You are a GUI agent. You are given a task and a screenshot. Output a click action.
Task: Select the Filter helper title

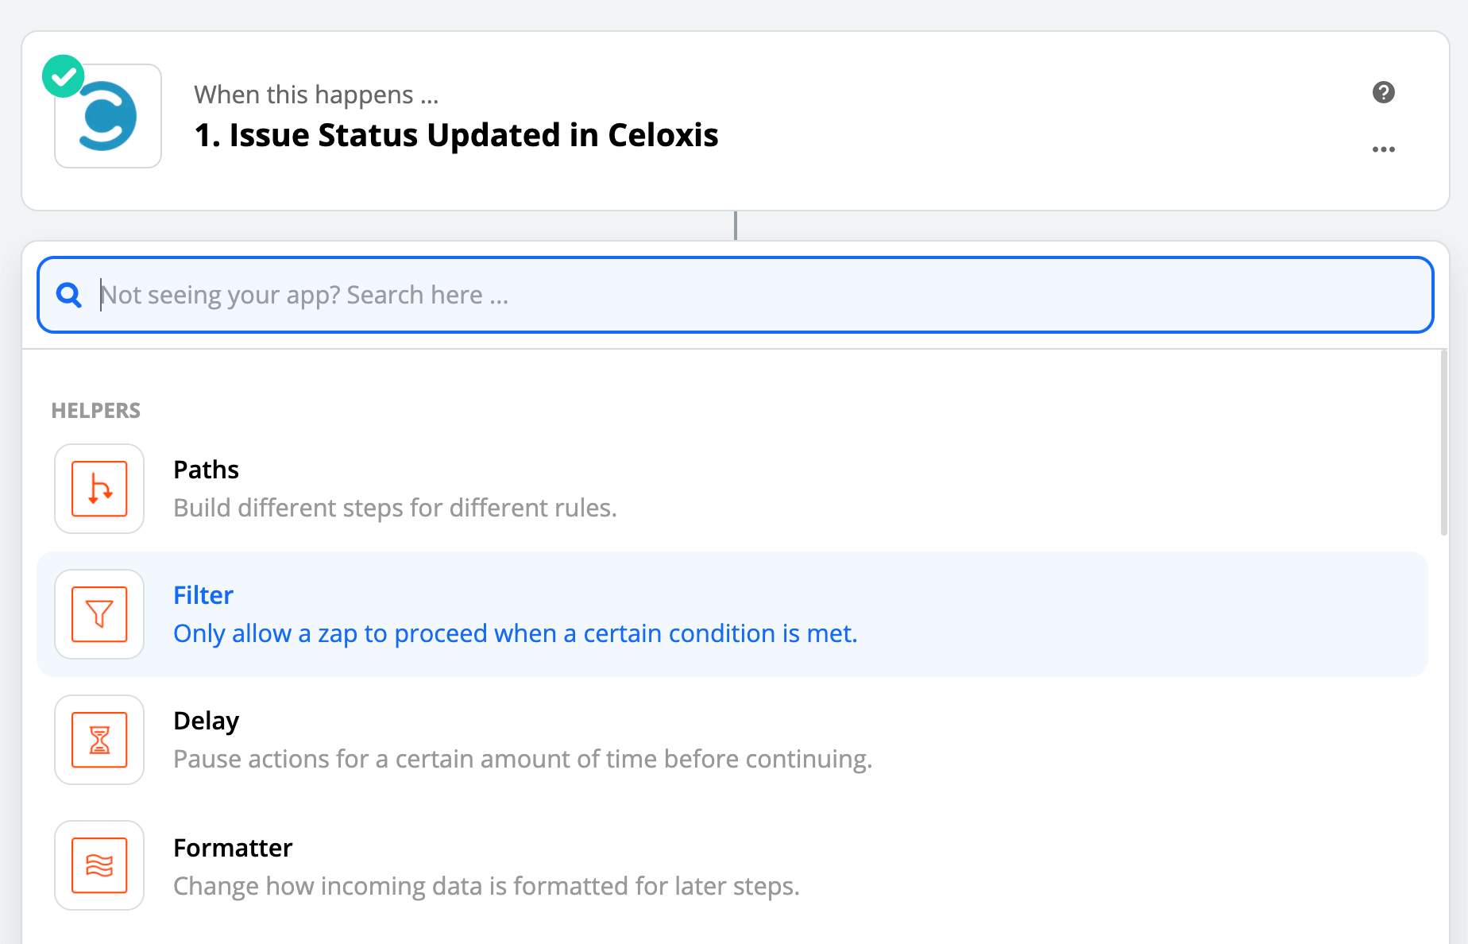[x=203, y=595]
